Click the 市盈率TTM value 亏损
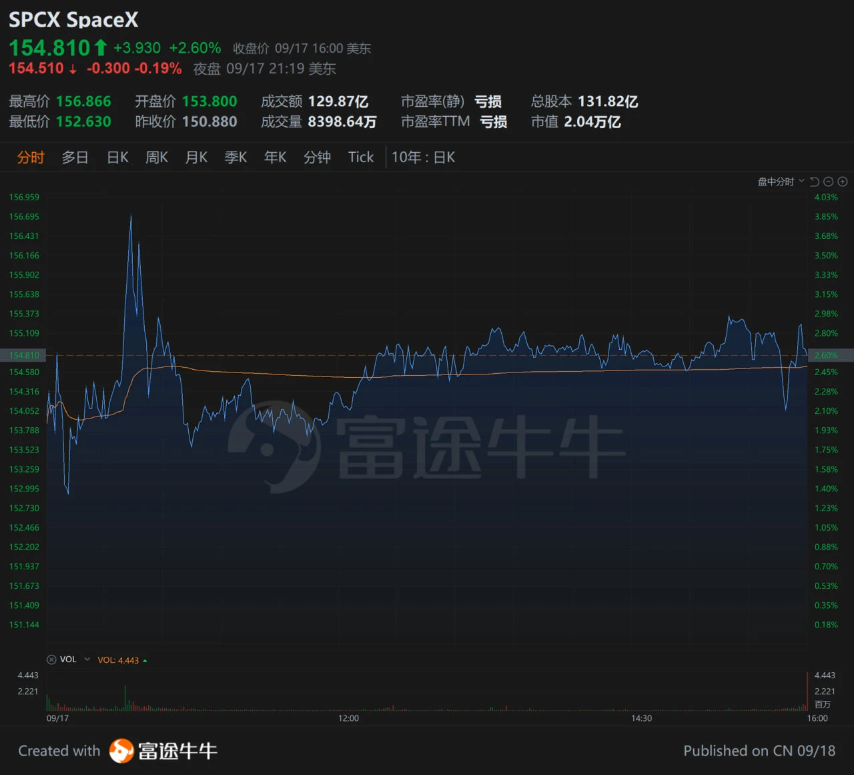The height and width of the screenshot is (775, 854). (x=494, y=121)
